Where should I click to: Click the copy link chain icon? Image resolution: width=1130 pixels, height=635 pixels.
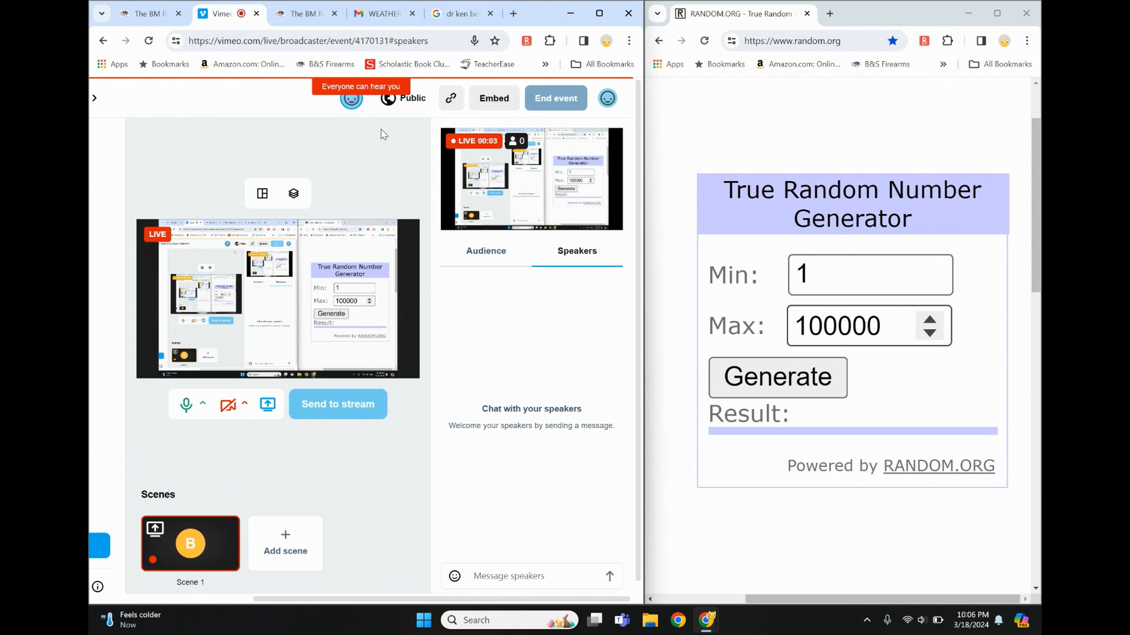click(x=451, y=98)
